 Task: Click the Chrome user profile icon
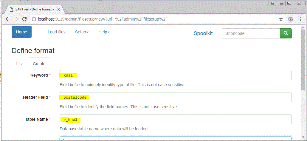point(272,3)
